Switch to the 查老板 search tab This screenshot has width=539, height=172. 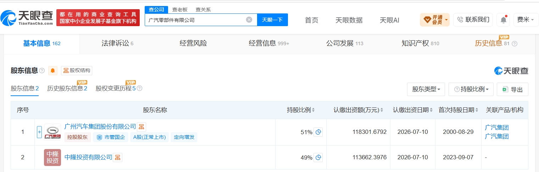coord(180,10)
